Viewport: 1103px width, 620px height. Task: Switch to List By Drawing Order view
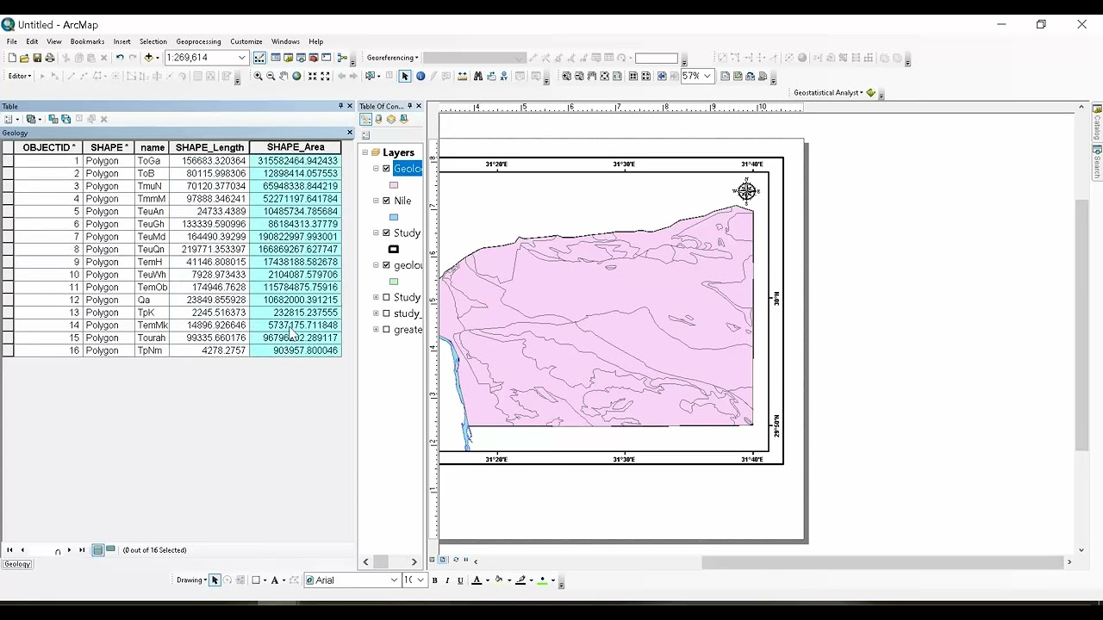pyautogui.click(x=366, y=119)
